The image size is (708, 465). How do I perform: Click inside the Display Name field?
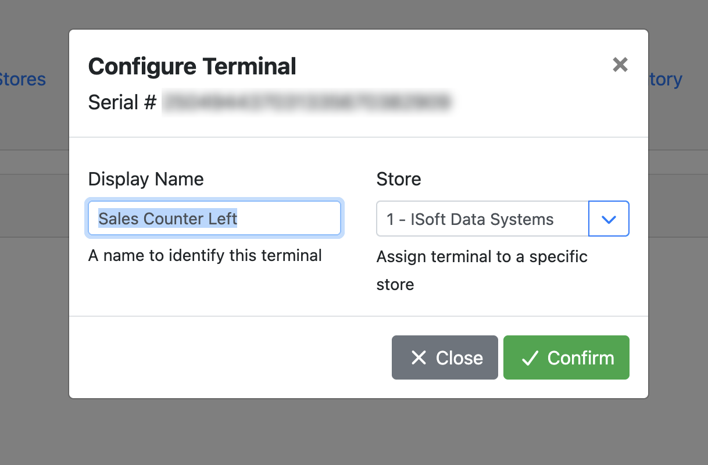214,219
